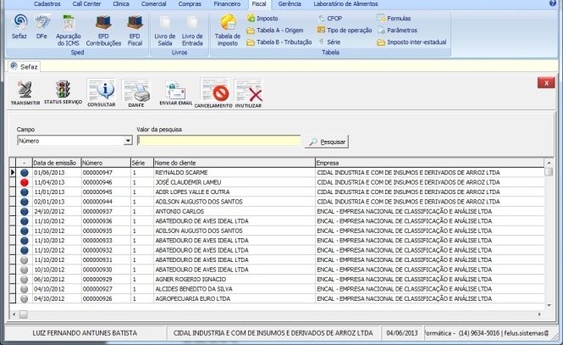The width and height of the screenshot is (563, 345).
Task: Click red status dot of row 000000946
Action: pyautogui.click(x=24, y=182)
